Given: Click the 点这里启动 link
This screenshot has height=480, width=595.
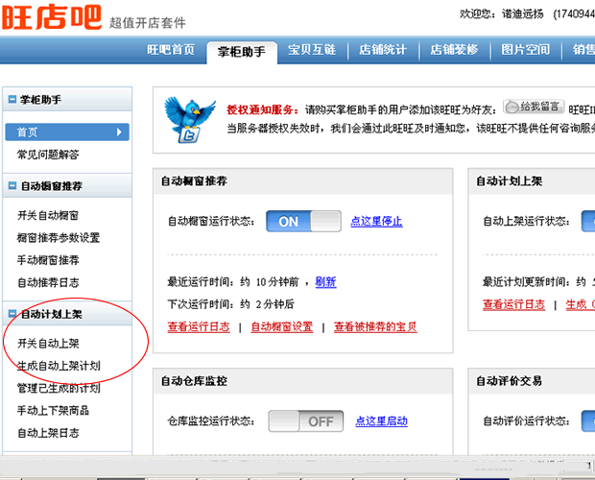Looking at the screenshot, I should pyautogui.click(x=381, y=420).
